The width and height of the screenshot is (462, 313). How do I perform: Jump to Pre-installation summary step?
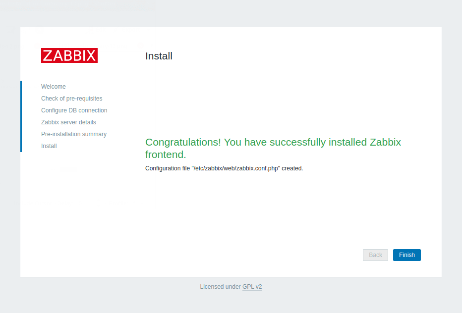pyautogui.click(x=74, y=134)
